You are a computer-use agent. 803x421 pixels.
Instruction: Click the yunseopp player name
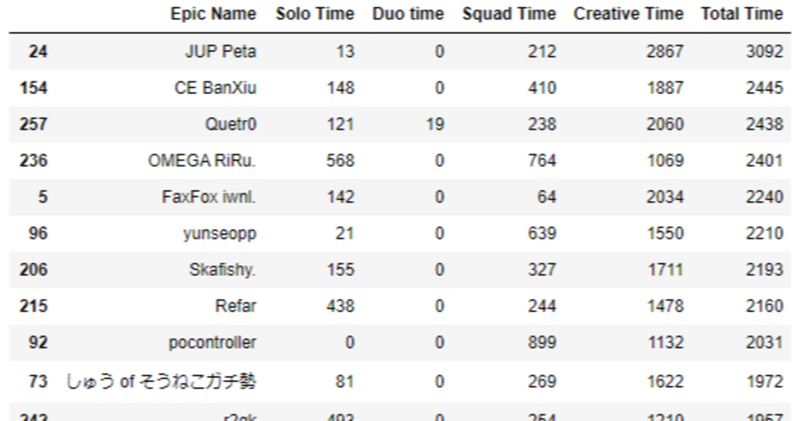pyautogui.click(x=220, y=233)
